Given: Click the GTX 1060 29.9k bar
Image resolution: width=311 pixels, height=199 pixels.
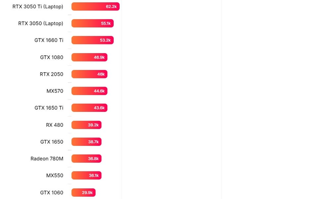Looking at the screenshot, I should (x=83, y=192).
